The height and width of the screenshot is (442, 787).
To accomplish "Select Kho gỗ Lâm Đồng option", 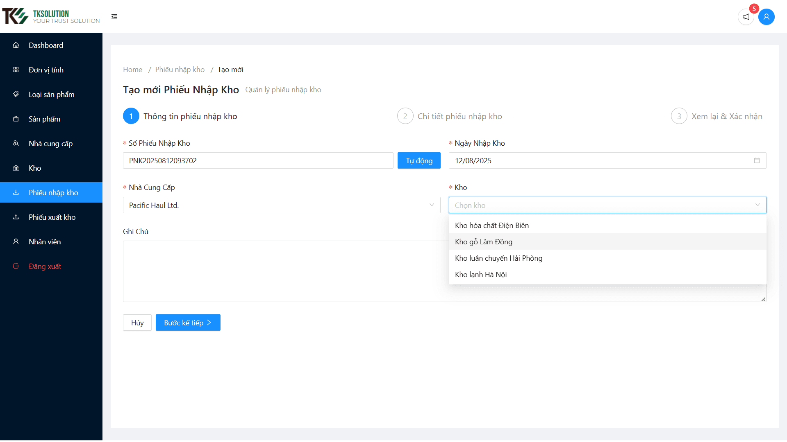I will [484, 242].
